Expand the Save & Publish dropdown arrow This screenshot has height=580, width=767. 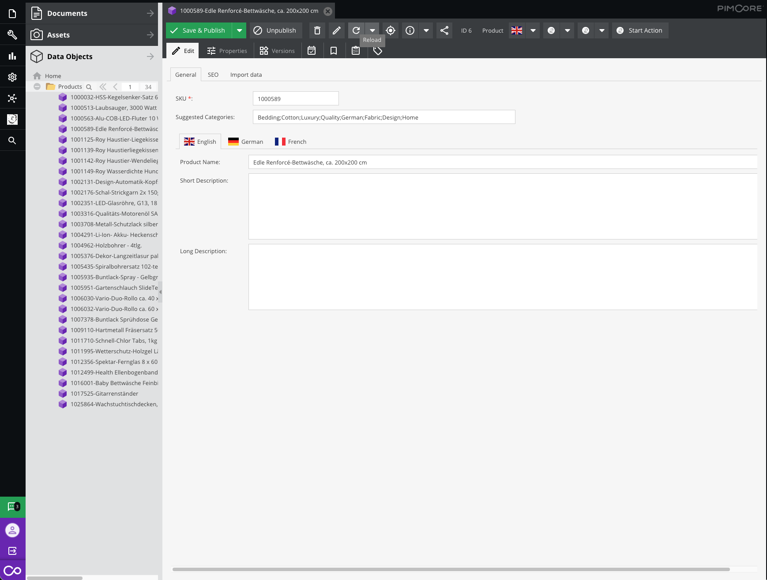239,30
